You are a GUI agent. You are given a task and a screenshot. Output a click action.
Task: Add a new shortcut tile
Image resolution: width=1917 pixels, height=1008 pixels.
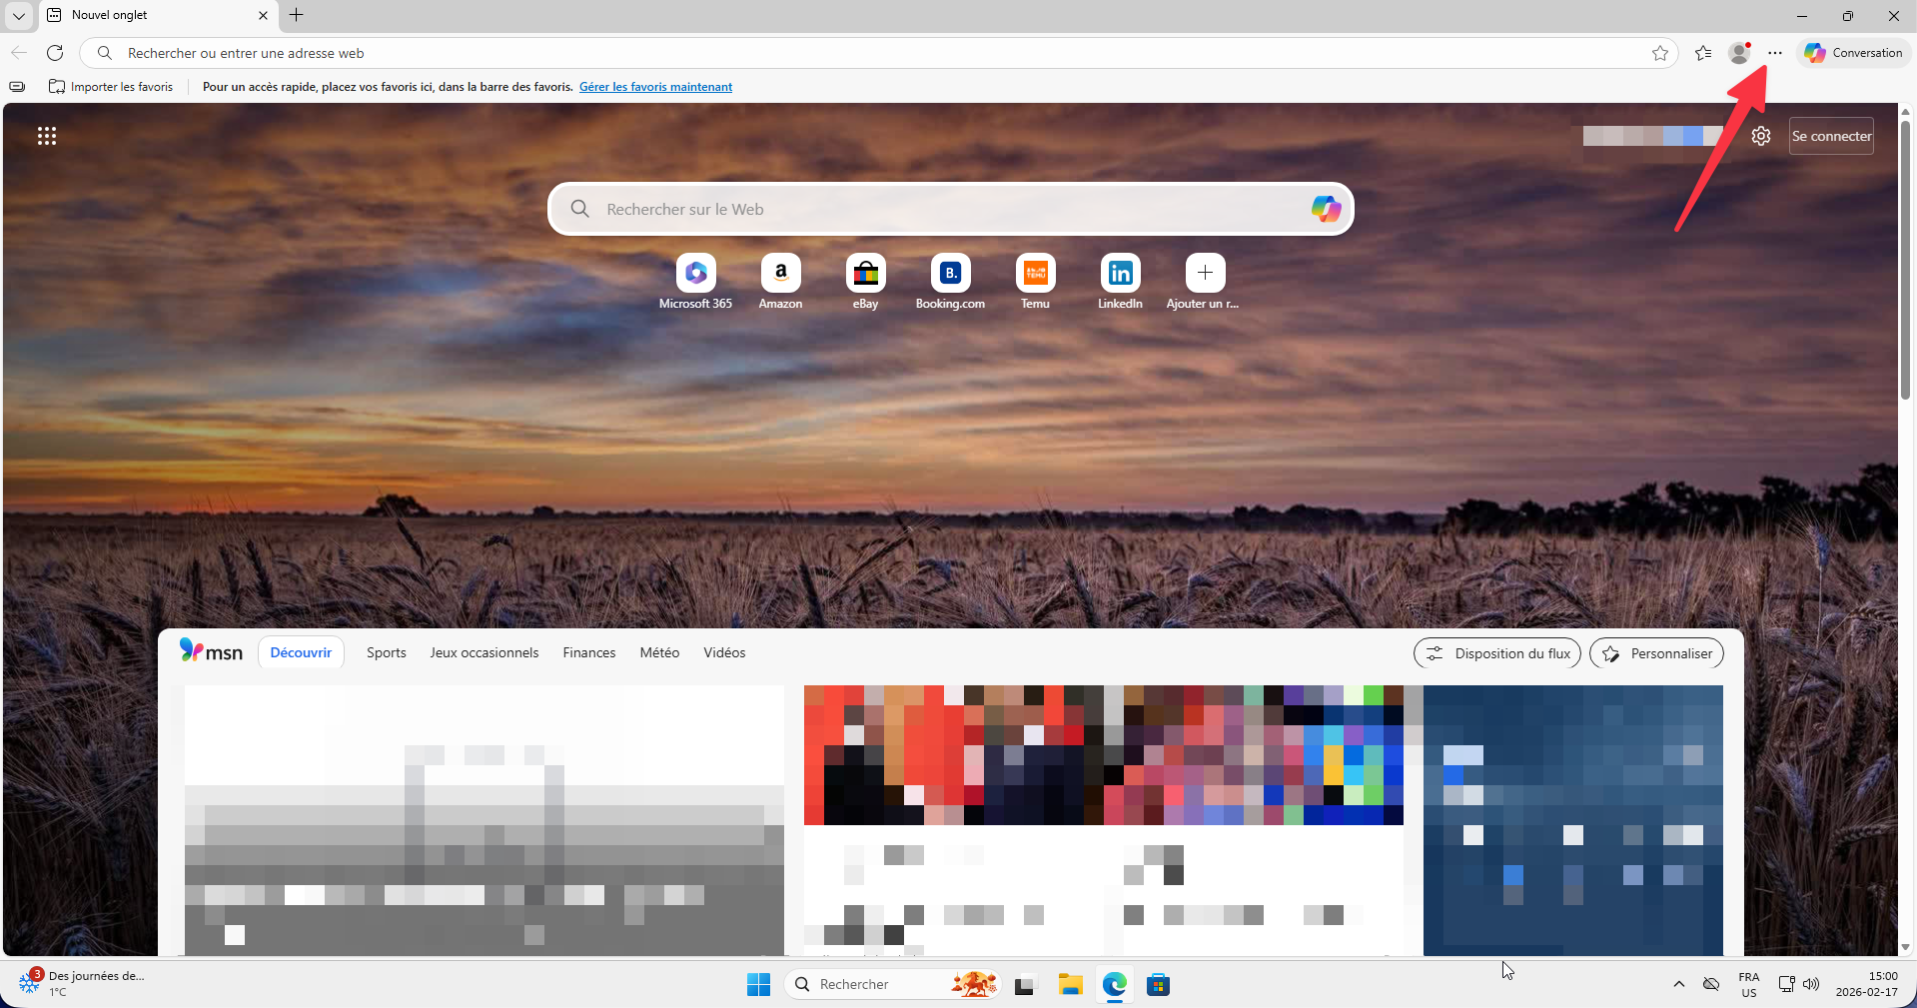(1206, 282)
